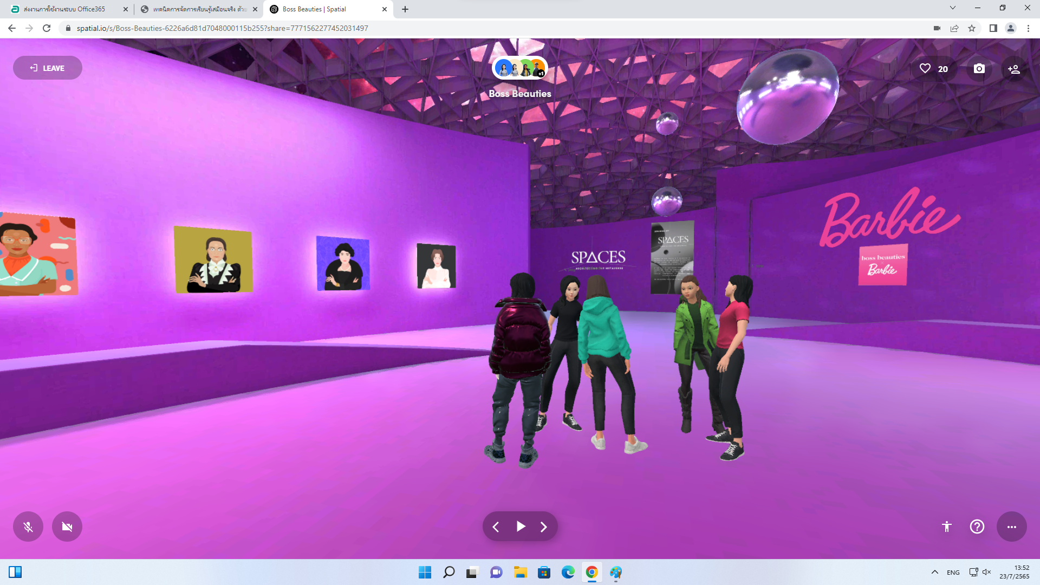This screenshot has width=1040, height=585.
Task: Click the yellow portrait artwork on wall
Action: 213,260
